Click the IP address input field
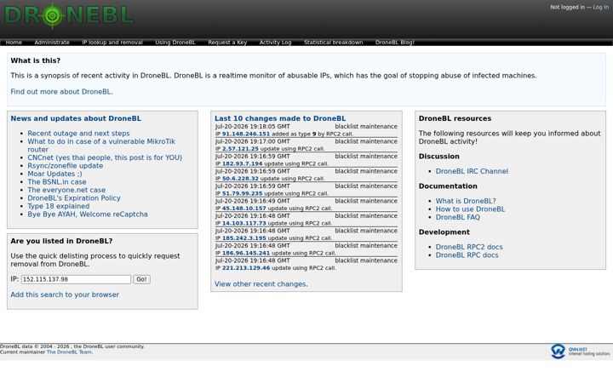 [x=76, y=279]
